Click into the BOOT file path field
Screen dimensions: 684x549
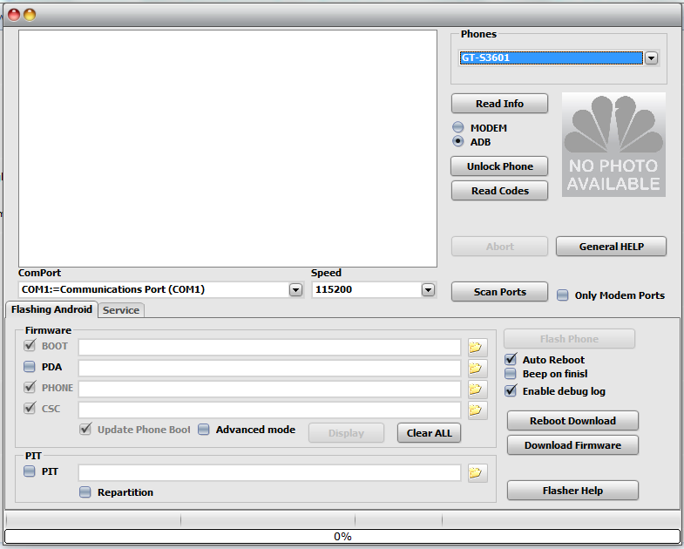click(x=269, y=348)
